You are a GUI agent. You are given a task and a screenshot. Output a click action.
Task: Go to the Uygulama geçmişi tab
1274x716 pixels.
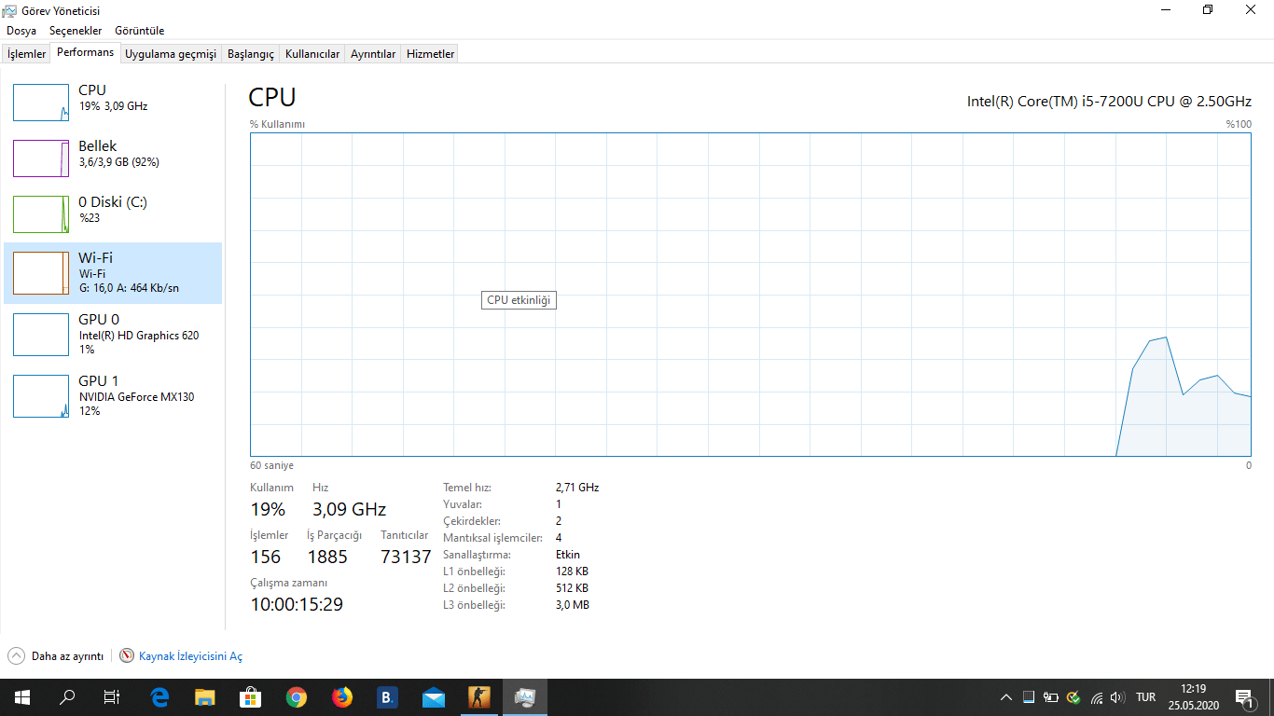pyautogui.click(x=171, y=54)
